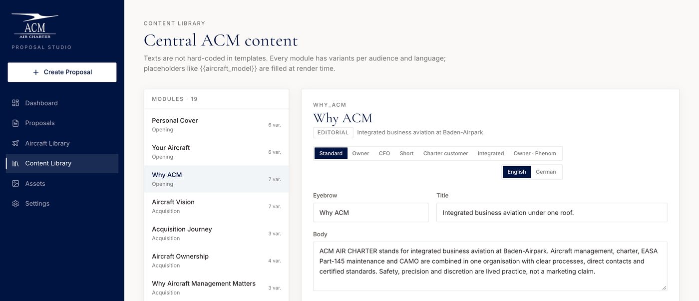Screen dimensions: 699x301
Task: Click "4 var." on Aircraft Ownership row
Action: [x=275, y=261]
